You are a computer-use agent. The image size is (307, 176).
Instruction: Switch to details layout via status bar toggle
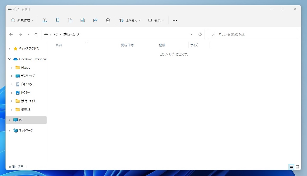(291, 167)
